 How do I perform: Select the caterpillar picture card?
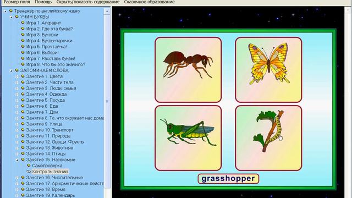coord(268,138)
